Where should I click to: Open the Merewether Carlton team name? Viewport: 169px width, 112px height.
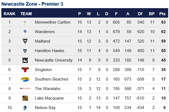pos(53,22)
